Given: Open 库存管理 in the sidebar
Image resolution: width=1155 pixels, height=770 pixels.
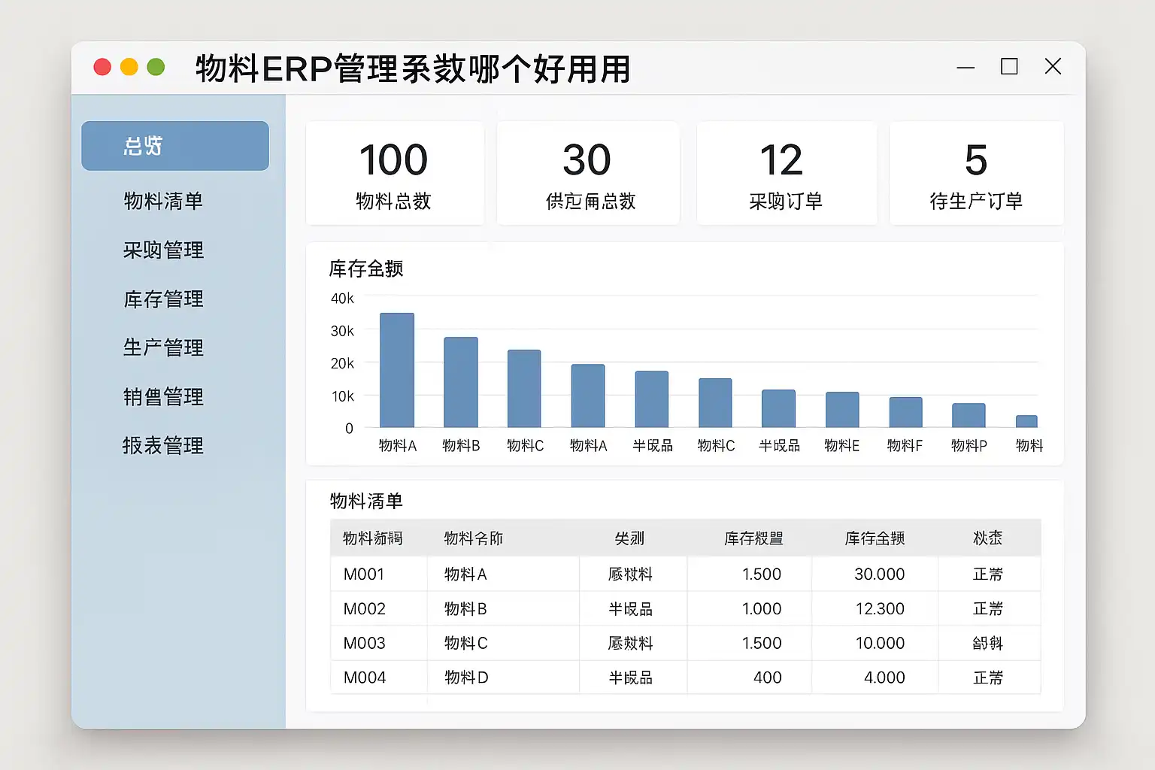Looking at the screenshot, I should (x=163, y=299).
